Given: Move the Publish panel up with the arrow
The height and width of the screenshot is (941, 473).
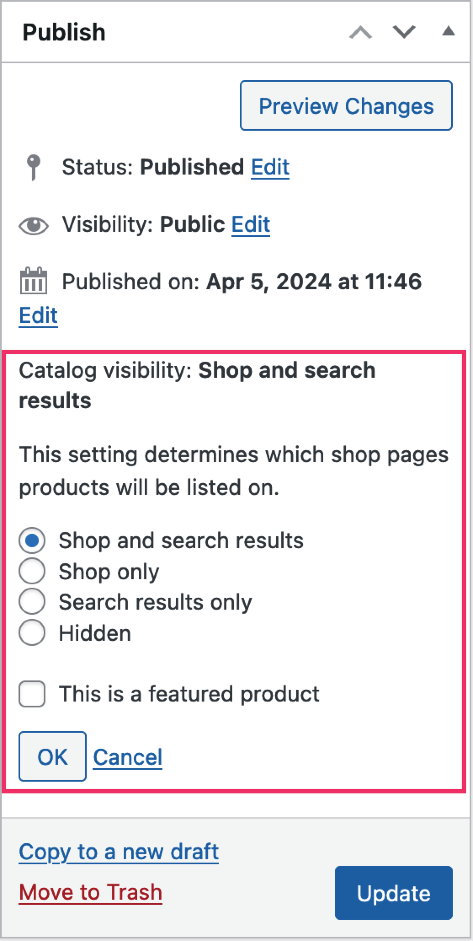Looking at the screenshot, I should click(361, 32).
